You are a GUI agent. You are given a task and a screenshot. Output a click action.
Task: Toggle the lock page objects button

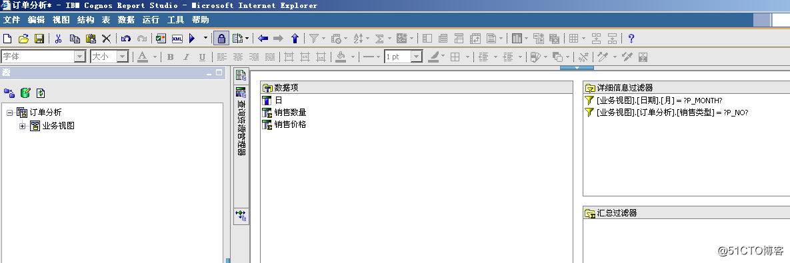(221, 39)
